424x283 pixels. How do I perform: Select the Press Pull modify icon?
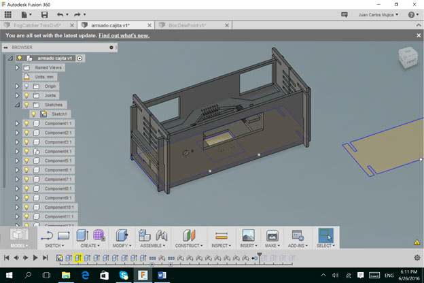[122, 235]
